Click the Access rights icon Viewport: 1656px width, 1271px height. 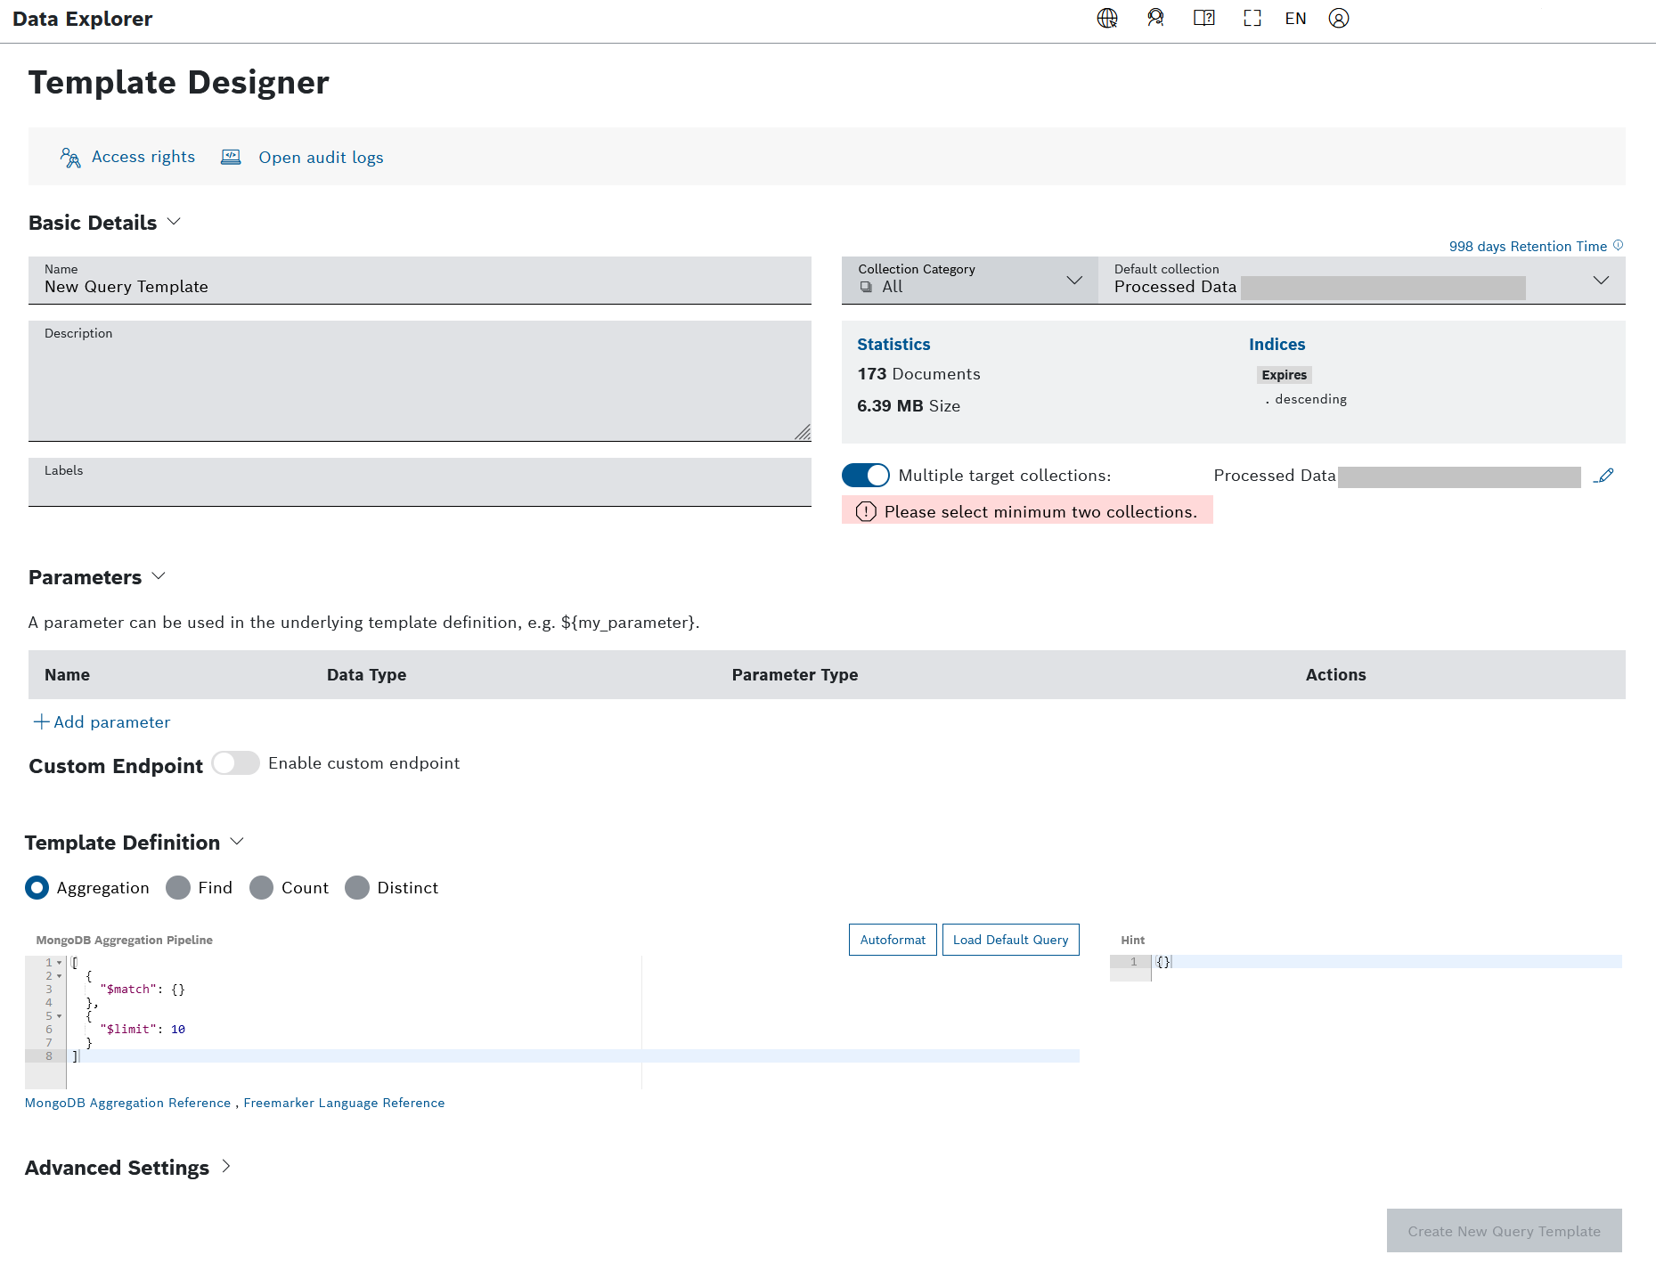[x=70, y=158]
